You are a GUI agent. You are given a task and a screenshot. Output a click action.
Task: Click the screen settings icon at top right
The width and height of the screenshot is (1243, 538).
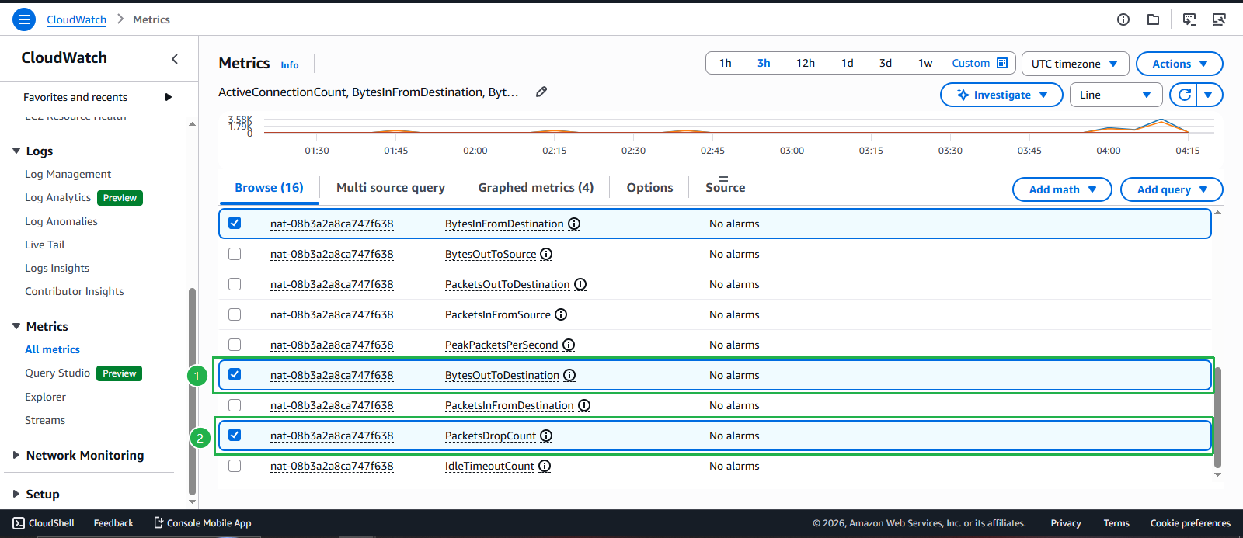pos(1219,19)
